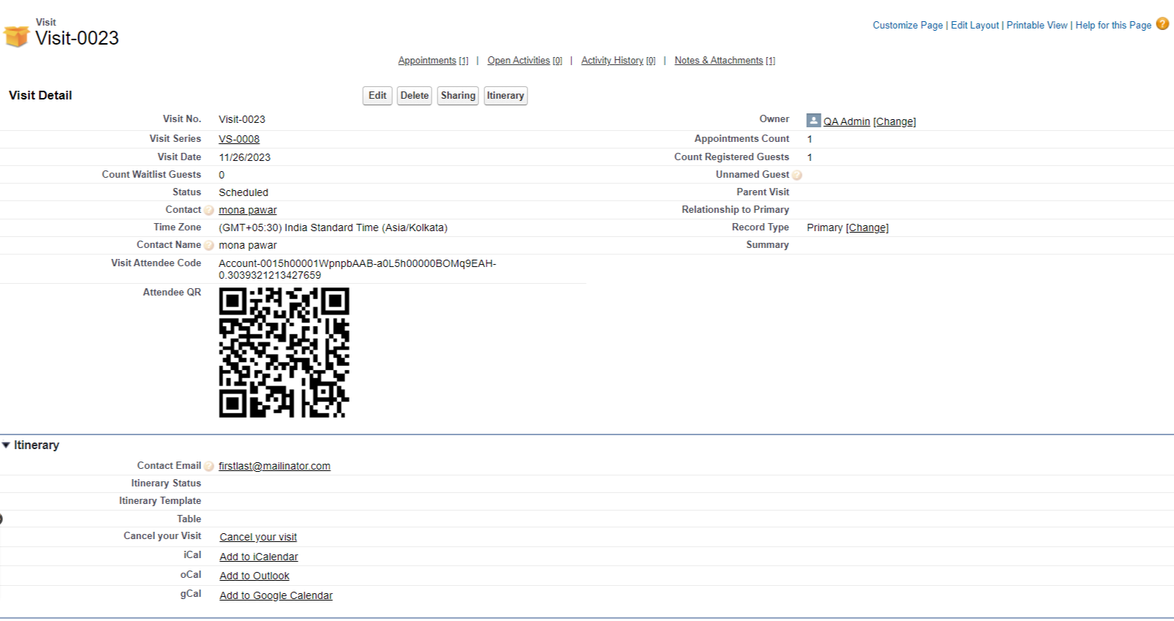Open the Appointments related list link
Screen dimensions: 1174x621
click(x=427, y=61)
